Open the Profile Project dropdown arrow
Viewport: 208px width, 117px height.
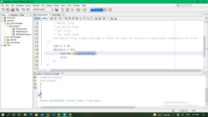coord(88,9)
